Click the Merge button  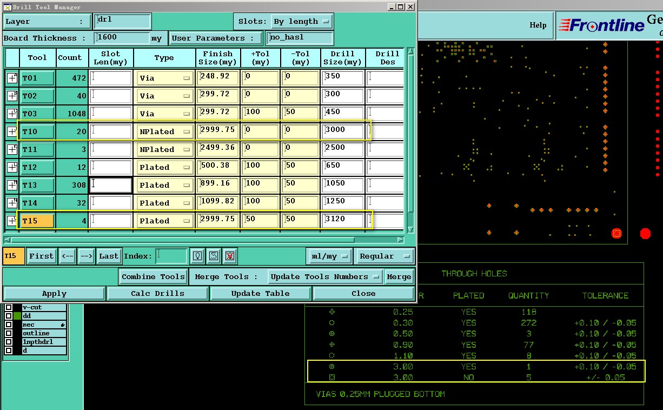click(x=399, y=276)
